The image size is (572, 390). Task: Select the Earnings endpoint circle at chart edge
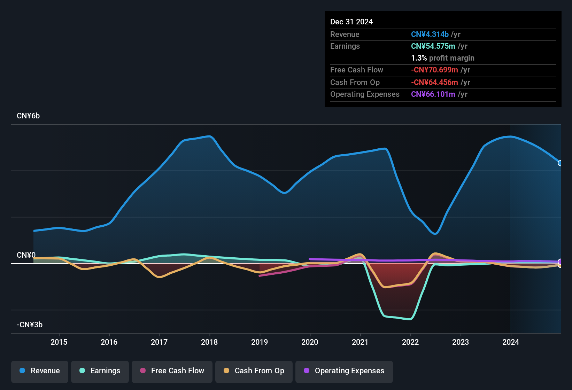tap(560, 262)
